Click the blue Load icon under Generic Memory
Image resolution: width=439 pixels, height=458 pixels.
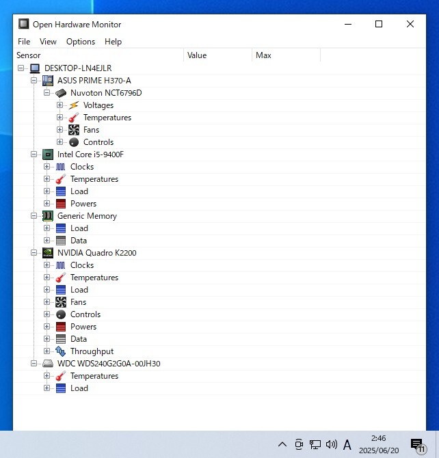[61, 228]
